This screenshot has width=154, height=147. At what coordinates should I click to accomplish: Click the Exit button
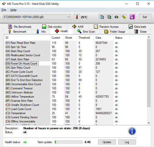(x=145, y=17)
